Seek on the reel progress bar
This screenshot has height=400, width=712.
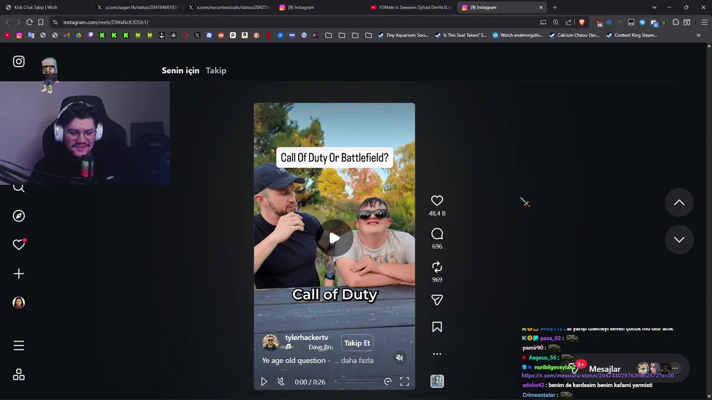click(355, 381)
